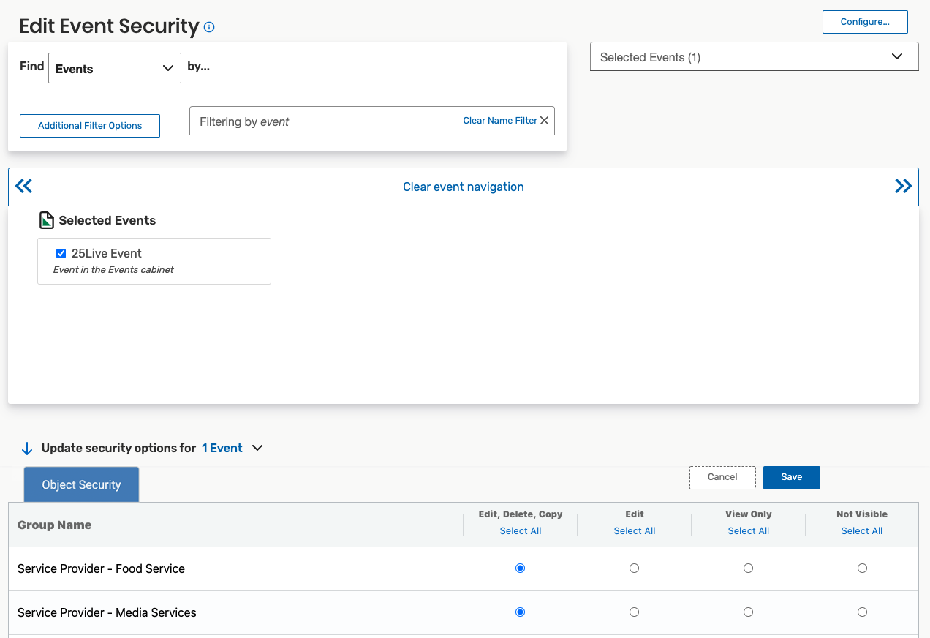Click the info icon beside Edit Event Security

click(209, 27)
